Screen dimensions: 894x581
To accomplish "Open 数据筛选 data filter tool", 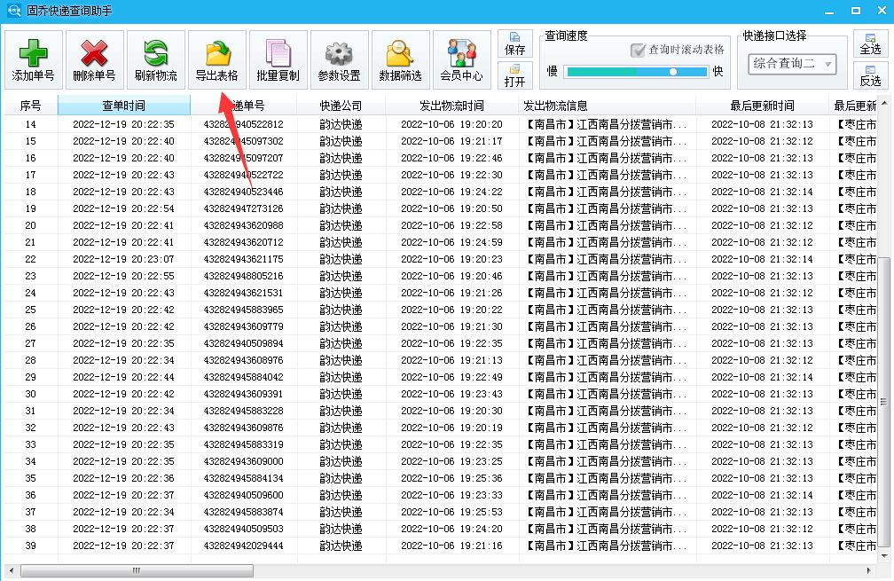I will tap(400, 59).
